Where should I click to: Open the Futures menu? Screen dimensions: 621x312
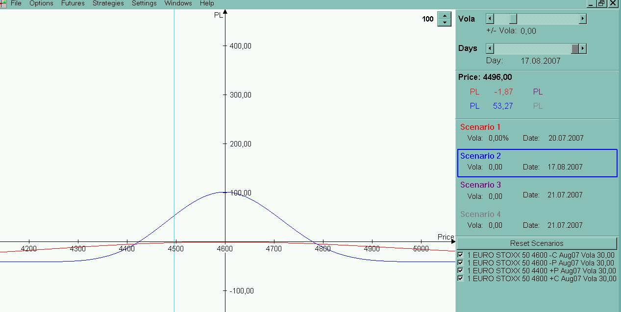pyautogui.click(x=73, y=3)
